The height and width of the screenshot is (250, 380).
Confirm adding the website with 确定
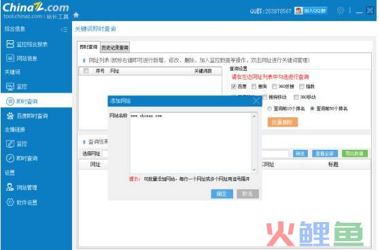click(222, 194)
